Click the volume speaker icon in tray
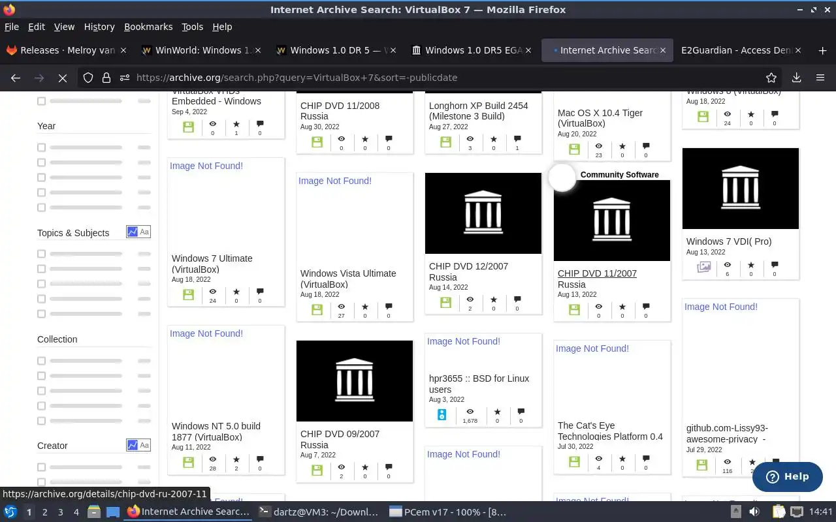This screenshot has height=522, width=836. tap(754, 512)
